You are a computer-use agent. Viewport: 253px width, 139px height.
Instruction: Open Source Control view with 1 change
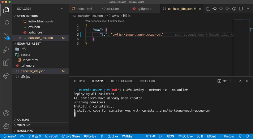click(7, 36)
